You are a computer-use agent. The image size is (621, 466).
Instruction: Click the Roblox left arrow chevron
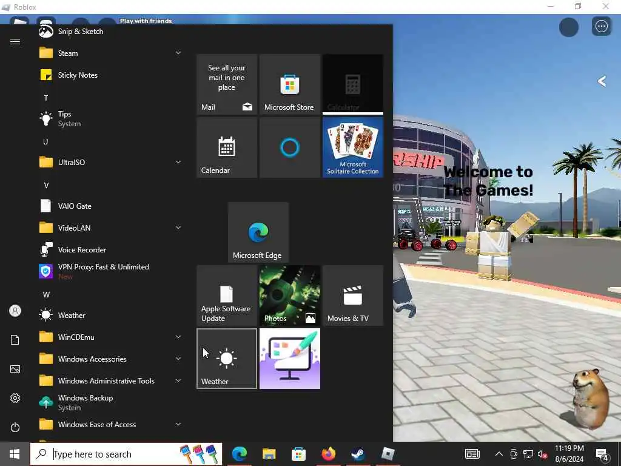pyautogui.click(x=602, y=82)
